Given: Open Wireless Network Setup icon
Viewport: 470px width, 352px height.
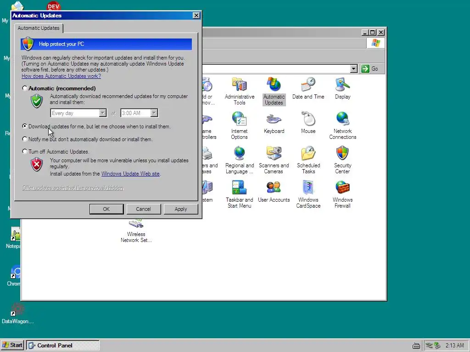Looking at the screenshot, I should [x=136, y=231].
